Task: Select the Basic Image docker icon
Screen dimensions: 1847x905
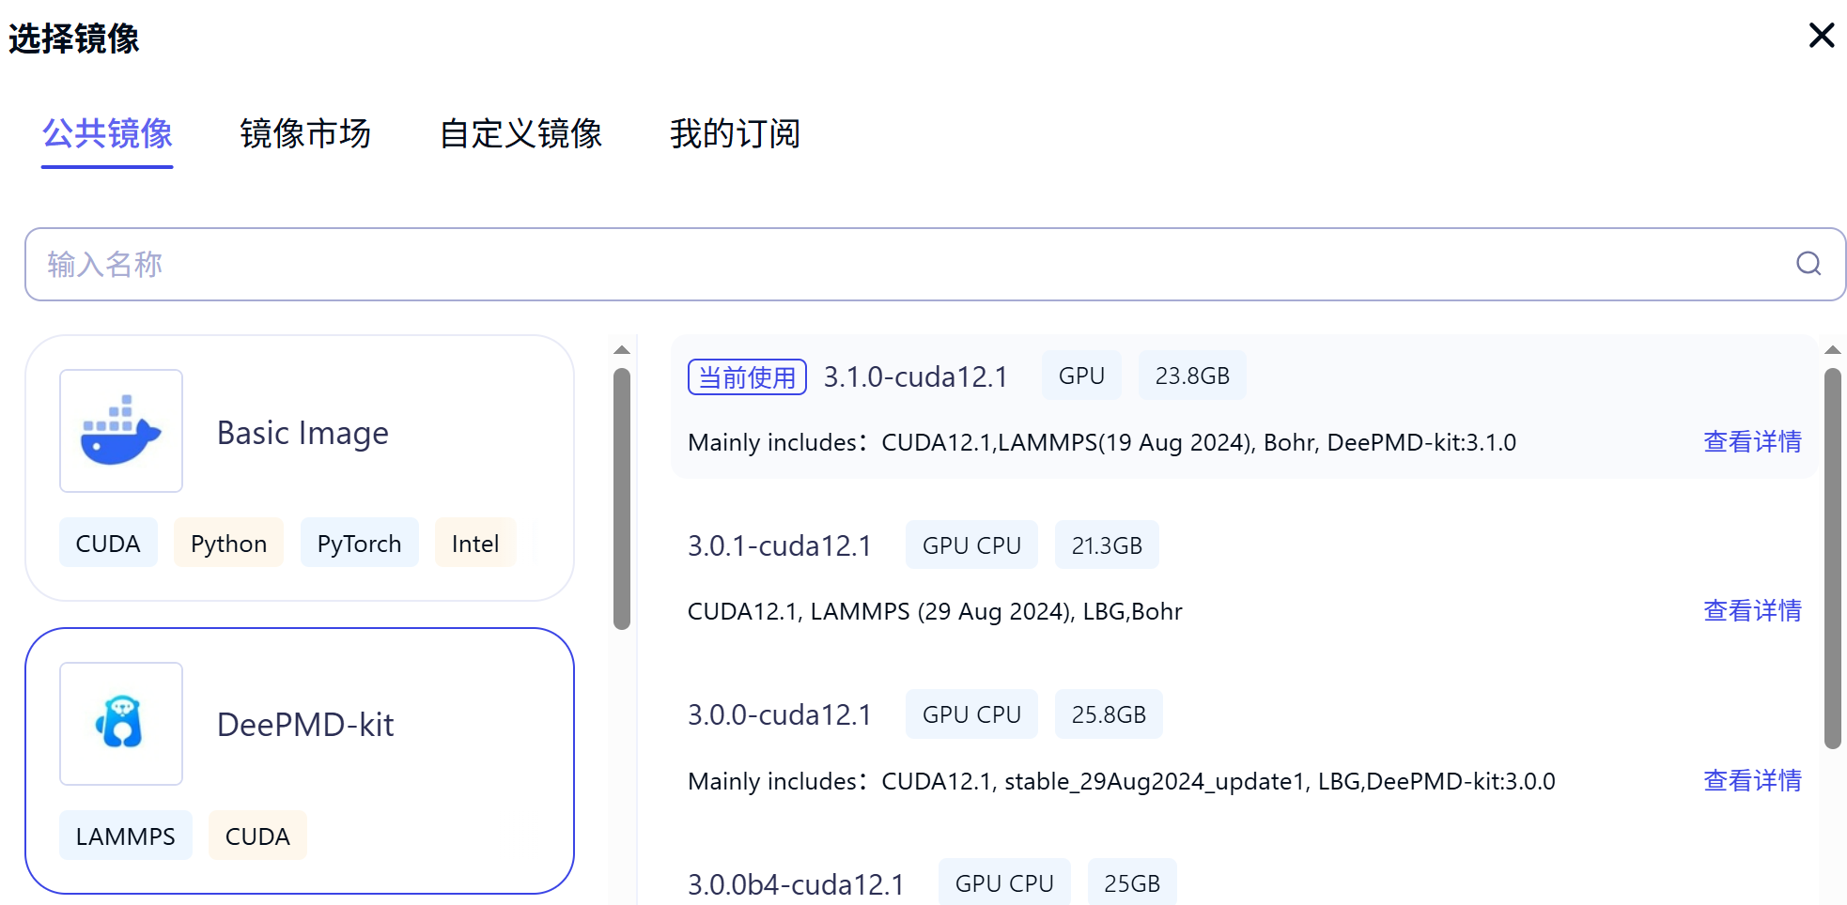Action: click(x=121, y=431)
